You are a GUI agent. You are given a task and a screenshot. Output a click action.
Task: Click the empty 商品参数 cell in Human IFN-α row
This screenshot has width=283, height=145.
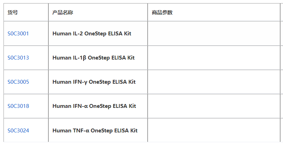pyautogui.click(x=214, y=106)
